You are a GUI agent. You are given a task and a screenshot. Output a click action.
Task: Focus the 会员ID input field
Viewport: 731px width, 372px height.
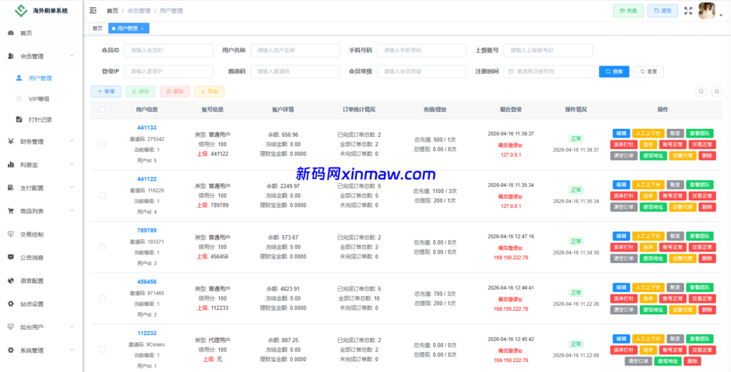[x=168, y=51]
